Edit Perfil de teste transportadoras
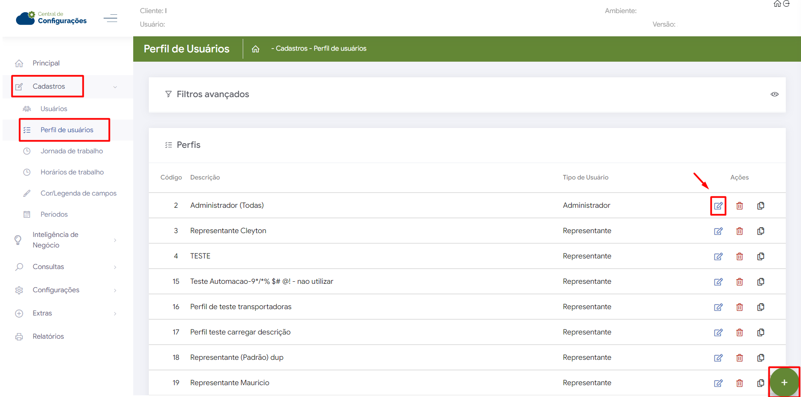Screen dimensions: 801x397 (718, 307)
